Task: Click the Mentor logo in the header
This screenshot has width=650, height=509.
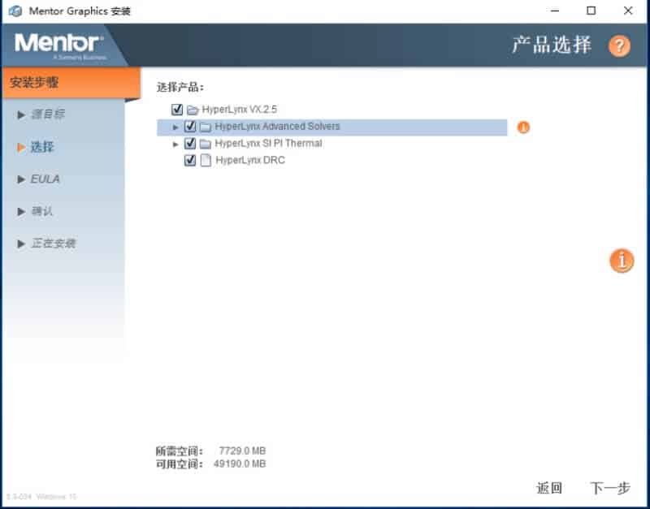Action: coord(59,44)
